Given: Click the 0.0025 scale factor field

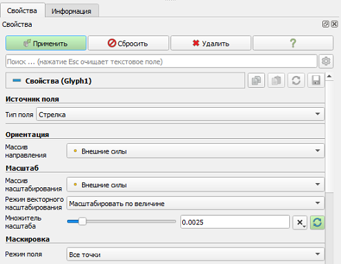Looking at the screenshot, I should (235, 222).
